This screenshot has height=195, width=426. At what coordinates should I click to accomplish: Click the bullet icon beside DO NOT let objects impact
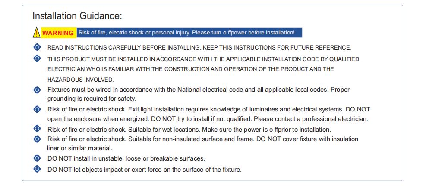37,169
